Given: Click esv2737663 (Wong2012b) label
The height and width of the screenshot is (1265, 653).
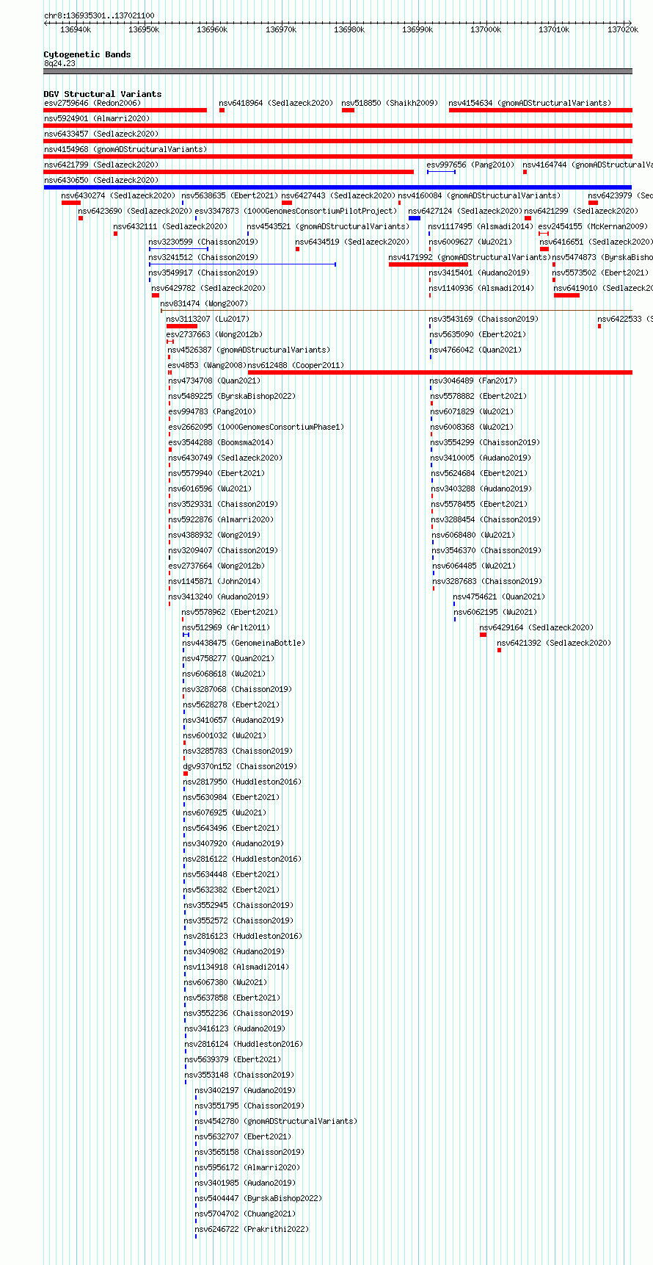Looking at the screenshot, I should click(x=215, y=335).
